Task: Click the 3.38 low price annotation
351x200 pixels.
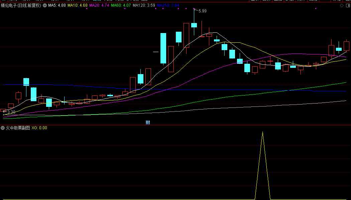Action: coord(11,112)
